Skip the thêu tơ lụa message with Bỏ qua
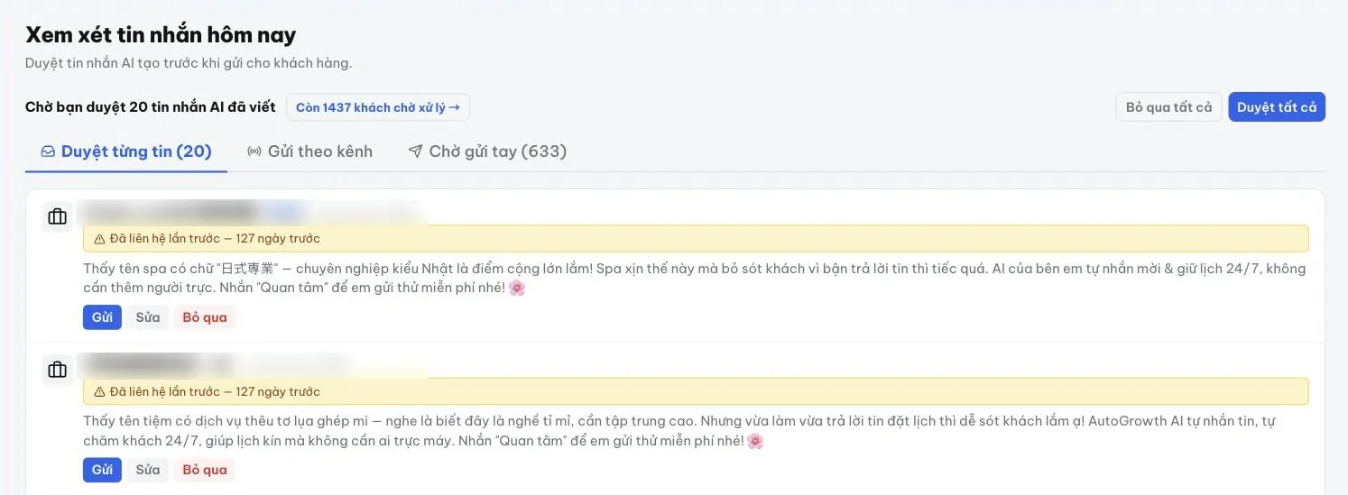Viewport: 1348px width, 495px height. [x=205, y=470]
